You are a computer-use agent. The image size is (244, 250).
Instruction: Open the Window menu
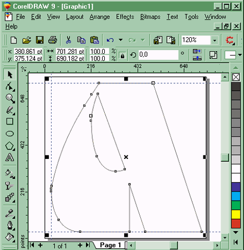click(x=215, y=17)
